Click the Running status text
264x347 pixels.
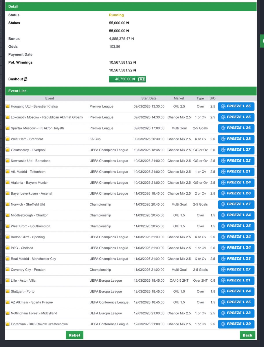pos(116,15)
